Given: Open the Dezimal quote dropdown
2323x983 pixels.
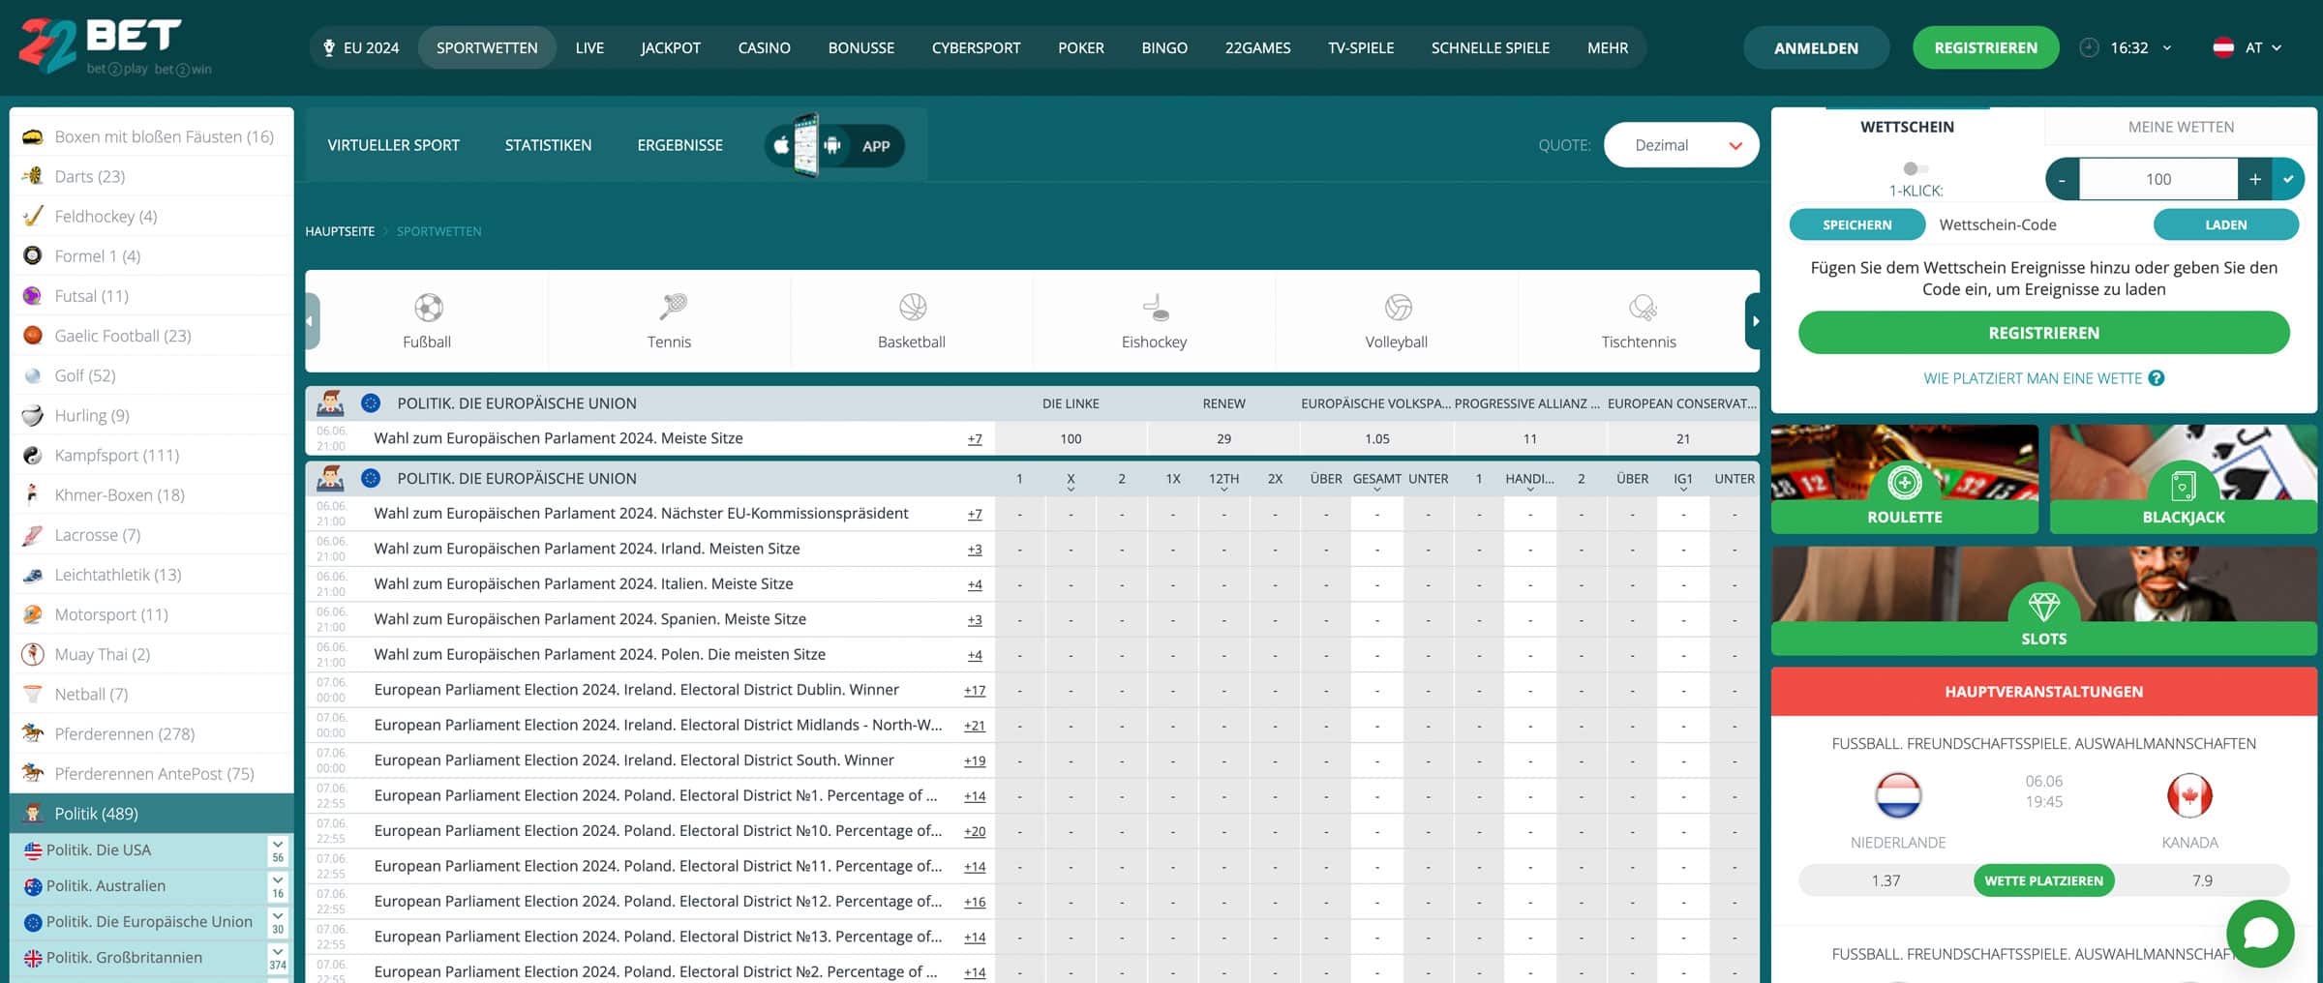Looking at the screenshot, I should (1681, 145).
